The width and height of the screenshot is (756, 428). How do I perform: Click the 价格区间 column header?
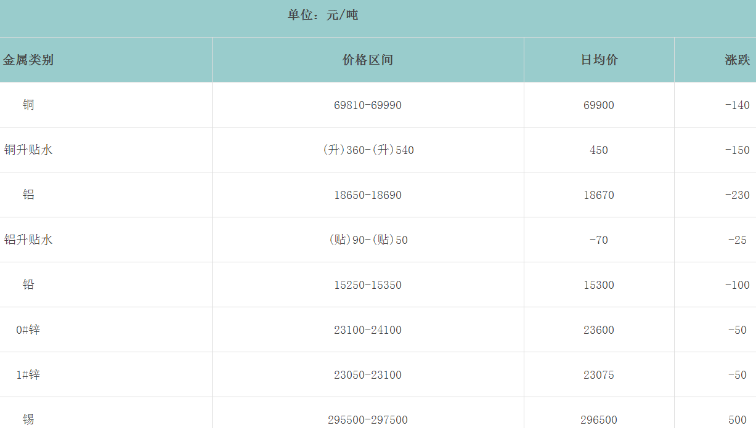click(x=368, y=60)
